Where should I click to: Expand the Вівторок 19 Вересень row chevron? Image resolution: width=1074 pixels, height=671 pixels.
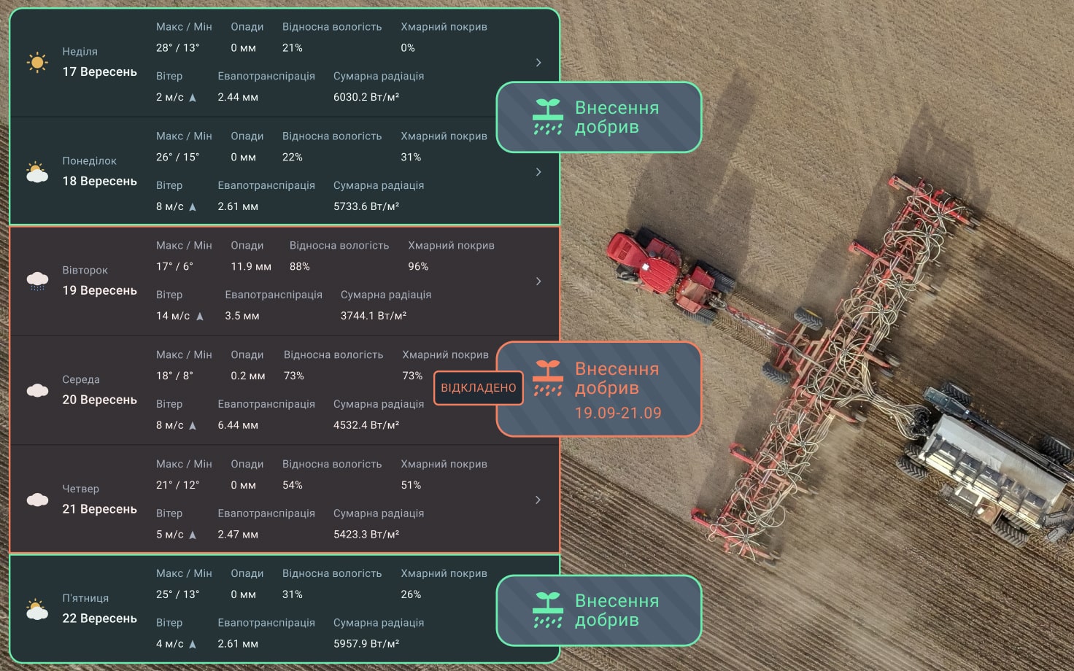tap(538, 282)
